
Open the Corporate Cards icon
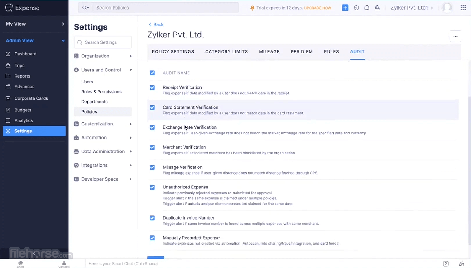[8, 98]
